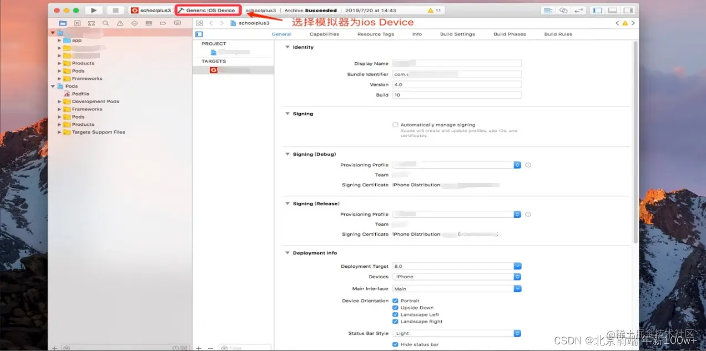Show the Standard editor
Screen dimensions: 706x351
(x=548, y=11)
